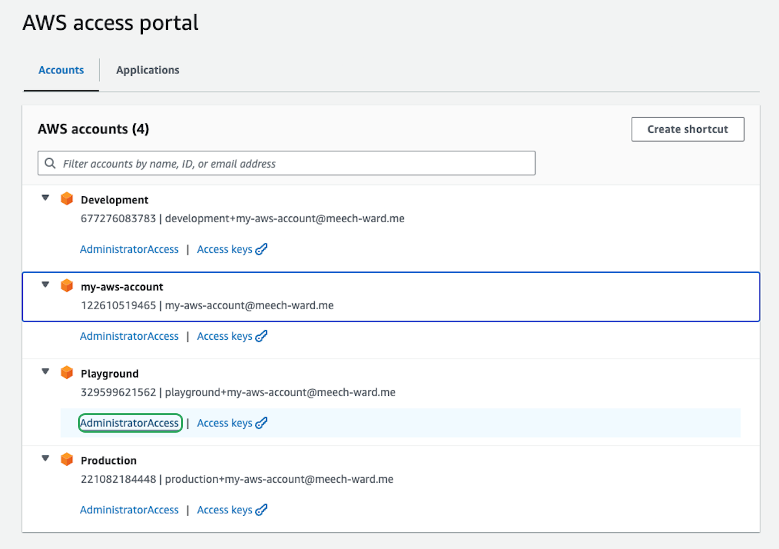The width and height of the screenshot is (779, 549).
Task: Click the key icon beside Development Access keys
Action: [x=262, y=249]
